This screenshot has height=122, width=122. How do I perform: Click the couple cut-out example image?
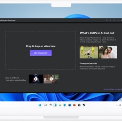108,52
